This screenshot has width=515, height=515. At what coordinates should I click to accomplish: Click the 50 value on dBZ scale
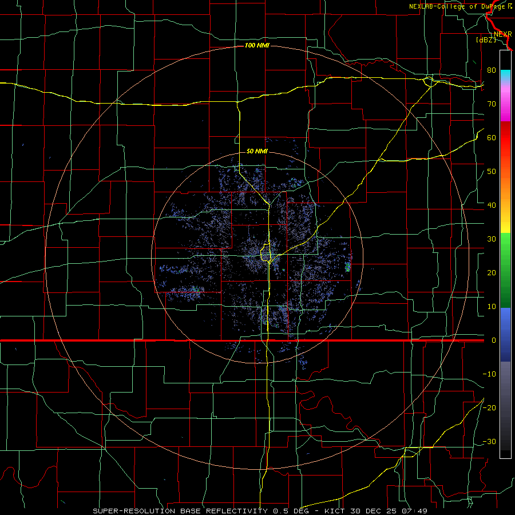492,172
